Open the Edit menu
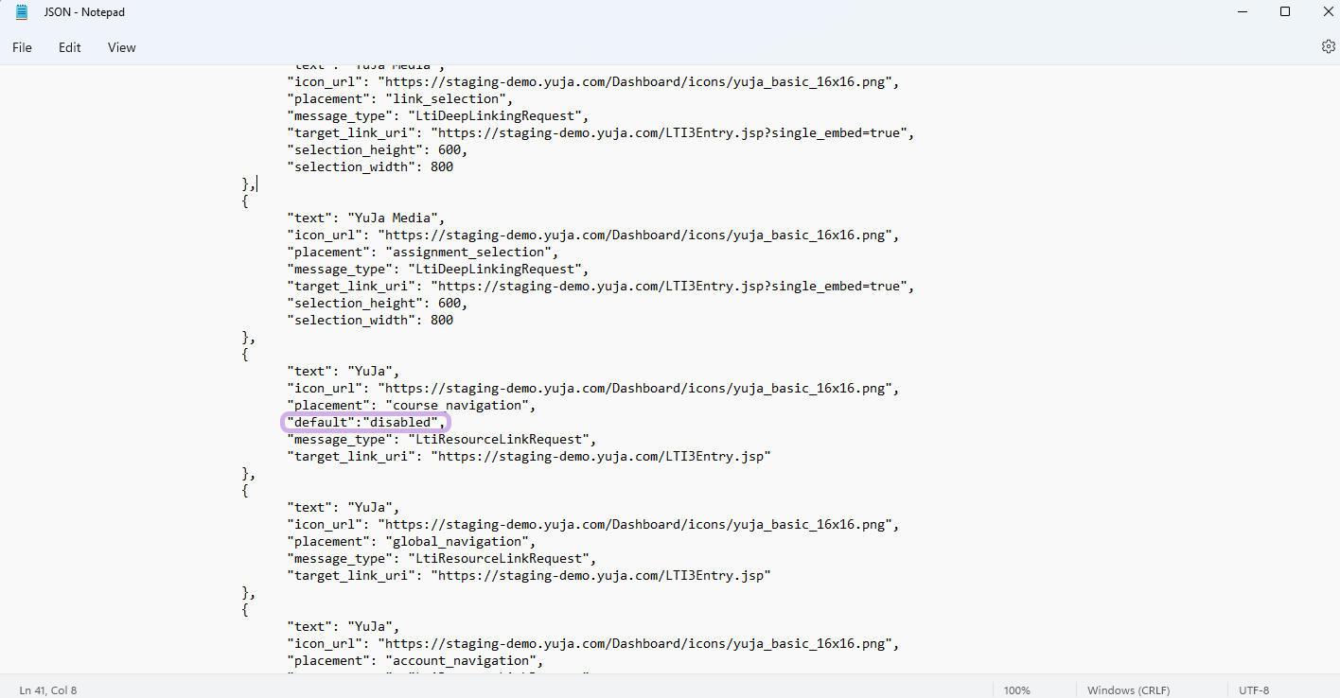 coord(70,47)
